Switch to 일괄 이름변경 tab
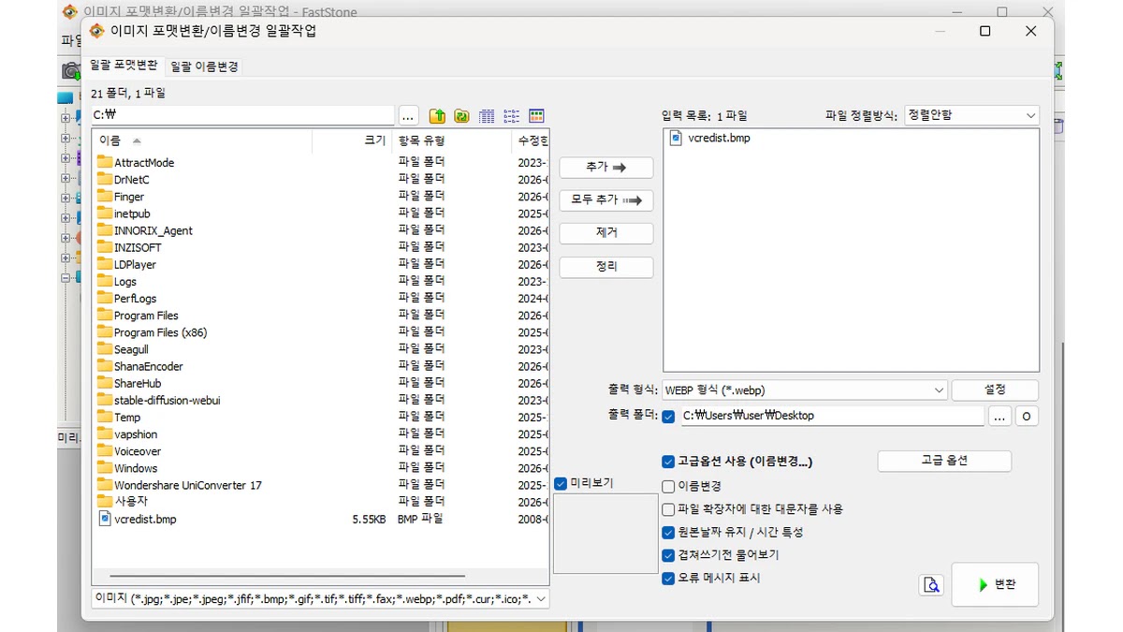Viewport: 1123px width, 632px height. coord(204,67)
